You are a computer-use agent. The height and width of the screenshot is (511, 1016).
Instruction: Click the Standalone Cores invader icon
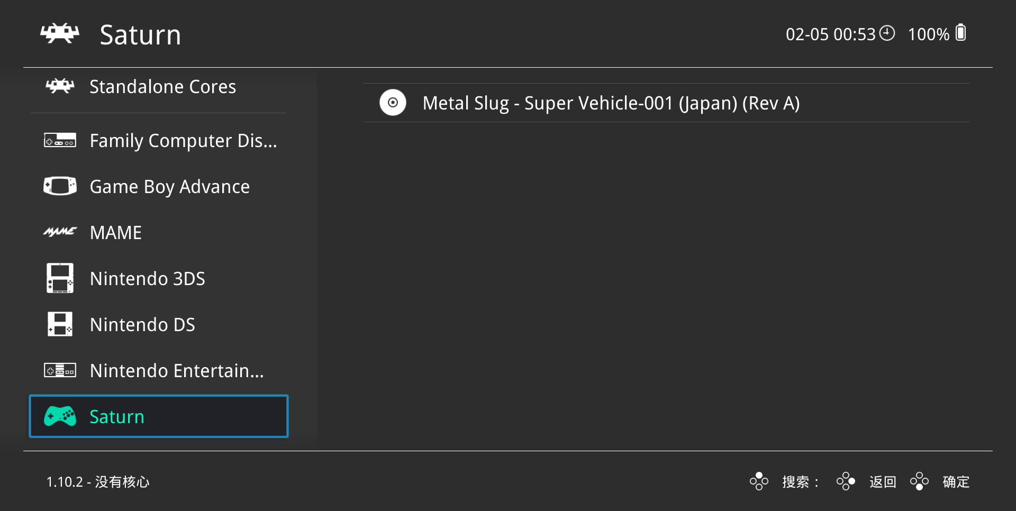tap(60, 86)
